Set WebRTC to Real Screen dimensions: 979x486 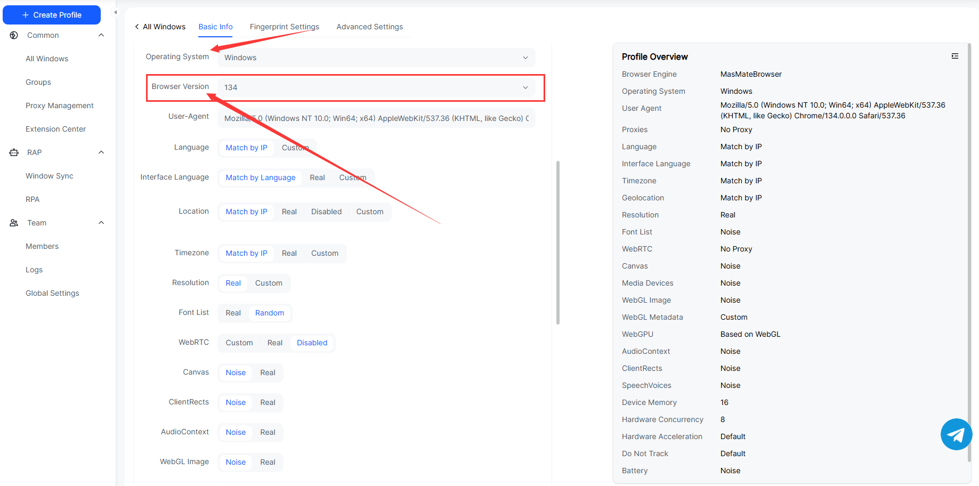(x=274, y=343)
